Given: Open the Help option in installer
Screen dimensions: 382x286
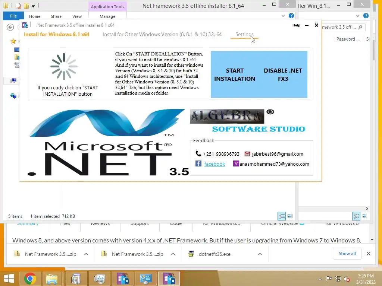Looking at the screenshot, I should (x=296, y=25).
